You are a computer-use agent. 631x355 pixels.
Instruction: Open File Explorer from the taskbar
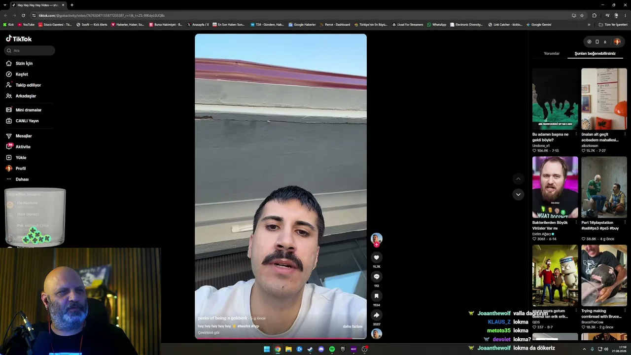click(288, 349)
